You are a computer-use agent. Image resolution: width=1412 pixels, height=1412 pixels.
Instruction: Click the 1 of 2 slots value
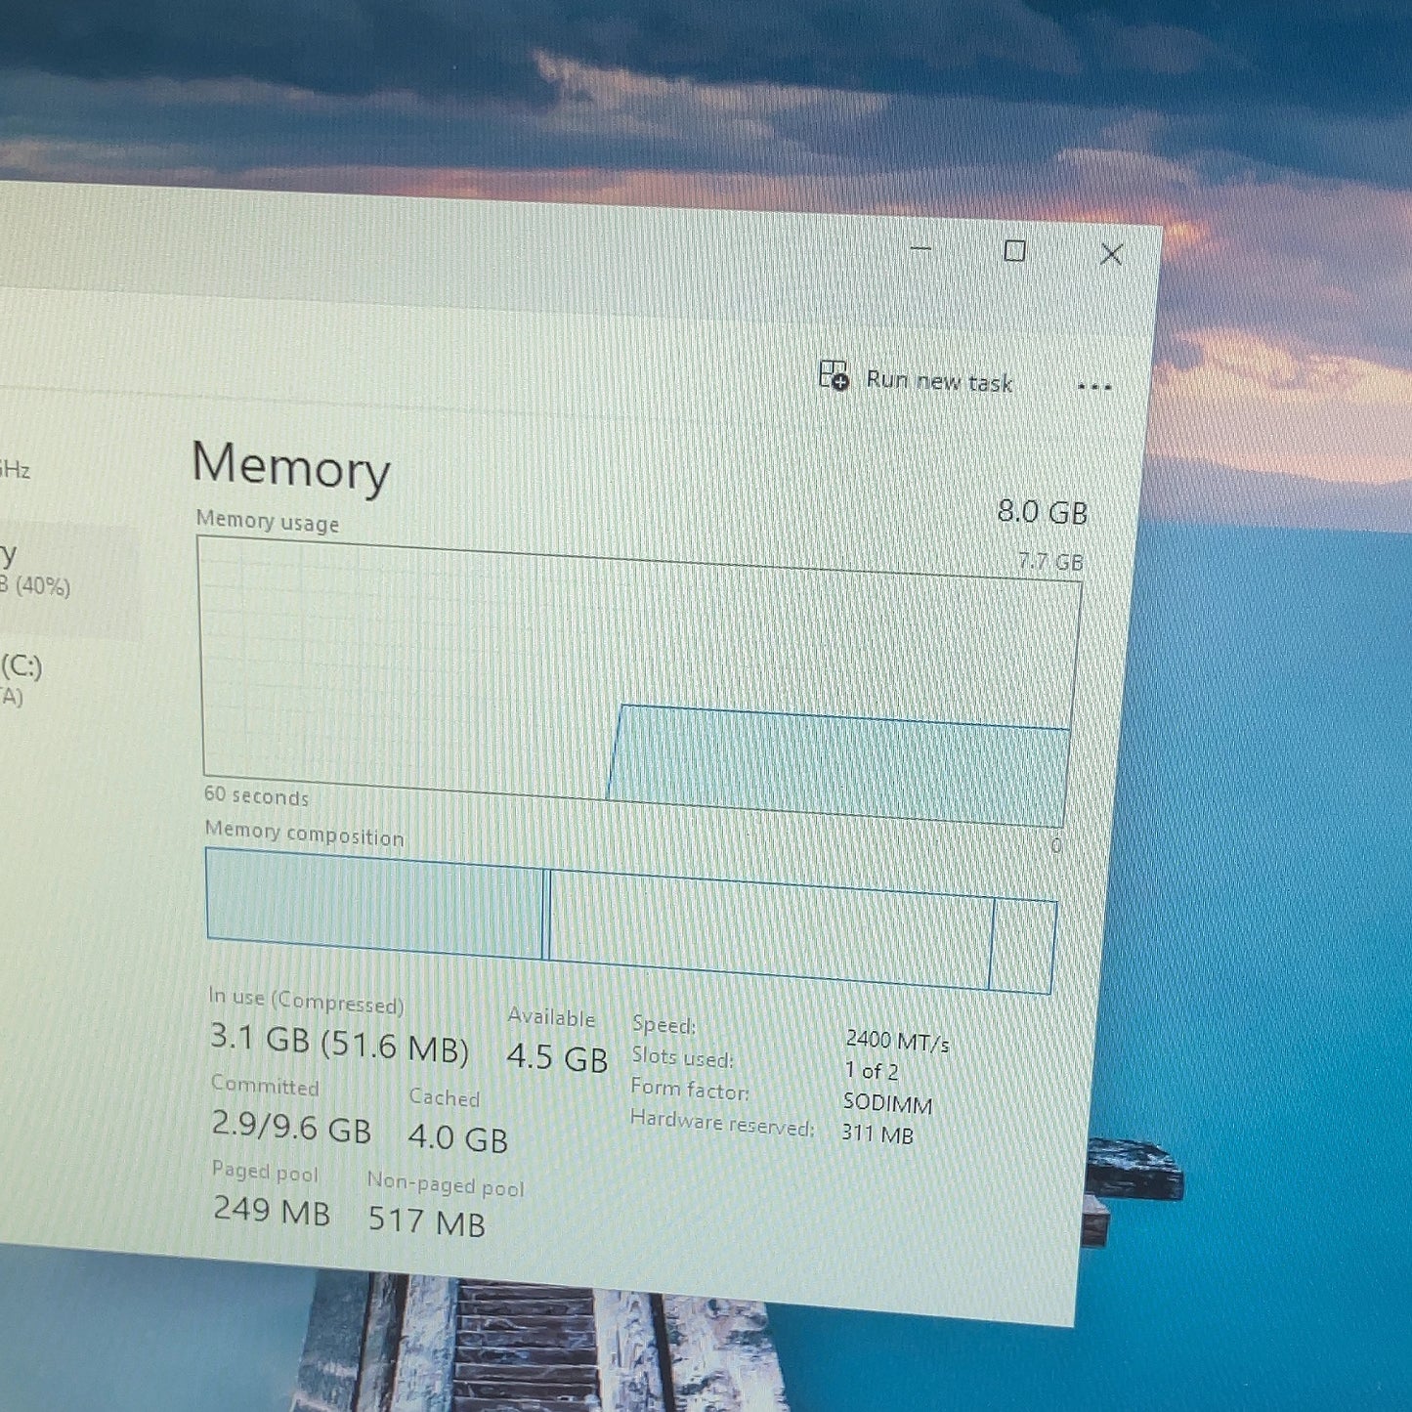(872, 1071)
